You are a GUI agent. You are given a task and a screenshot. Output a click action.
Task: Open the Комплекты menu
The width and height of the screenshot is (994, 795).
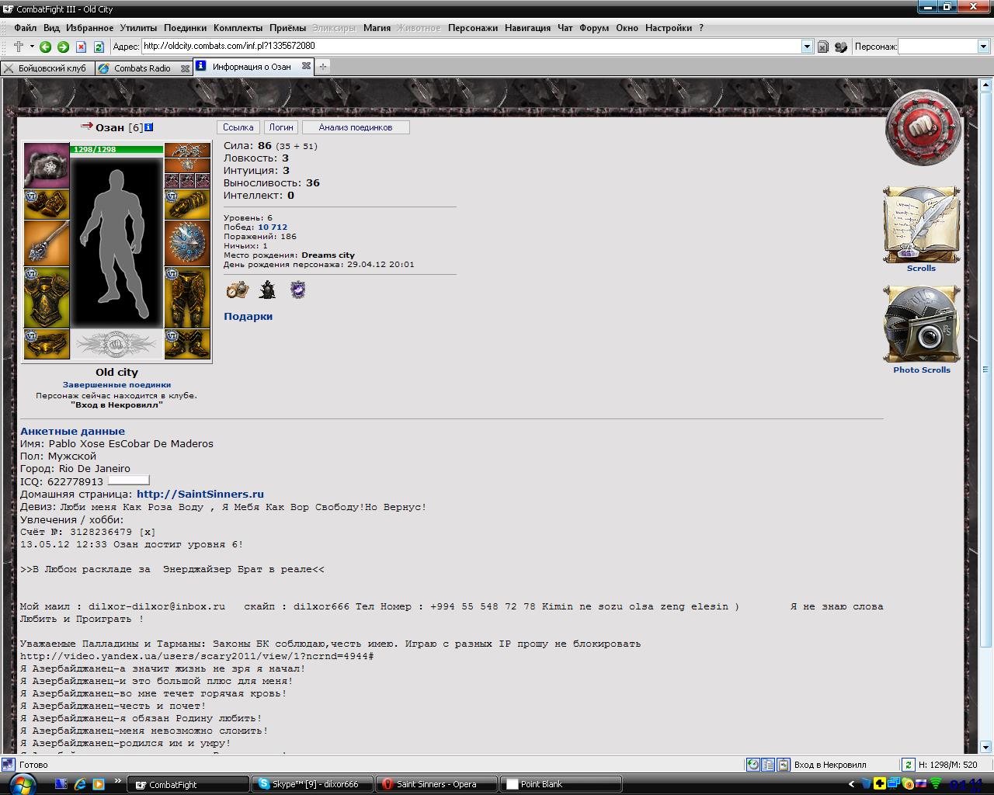238,28
